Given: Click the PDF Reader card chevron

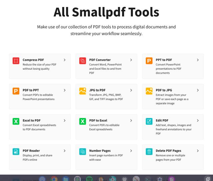Looking at the screenshot, I should [65, 151].
